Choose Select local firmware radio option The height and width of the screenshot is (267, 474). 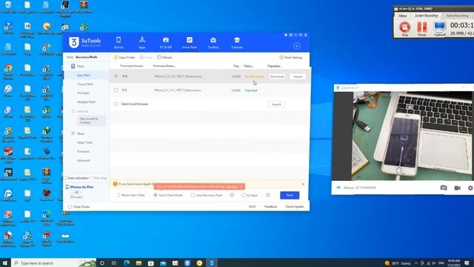[x=116, y=104]
